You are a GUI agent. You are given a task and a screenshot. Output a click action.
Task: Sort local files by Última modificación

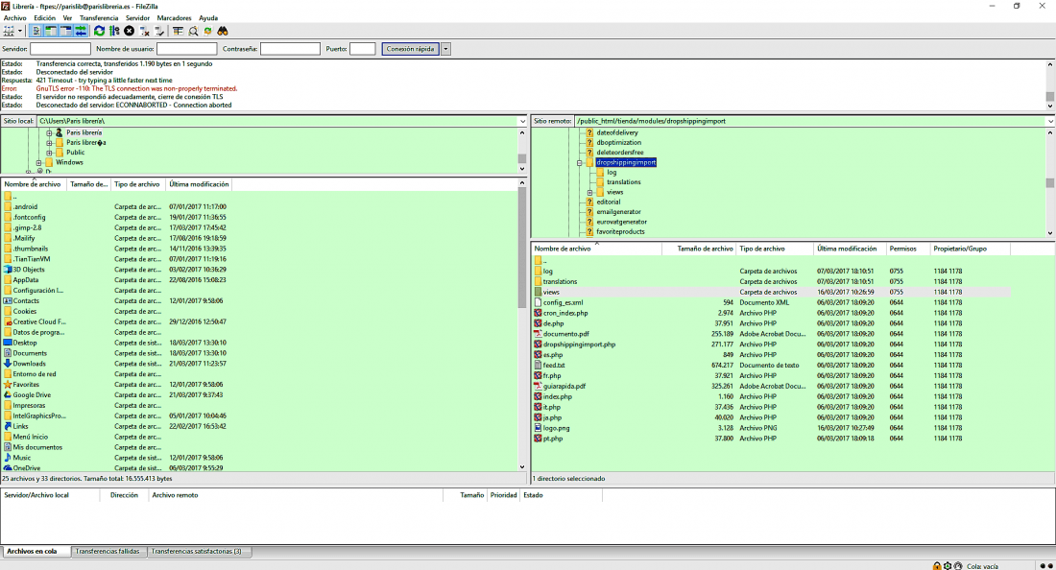pos(199,184)
